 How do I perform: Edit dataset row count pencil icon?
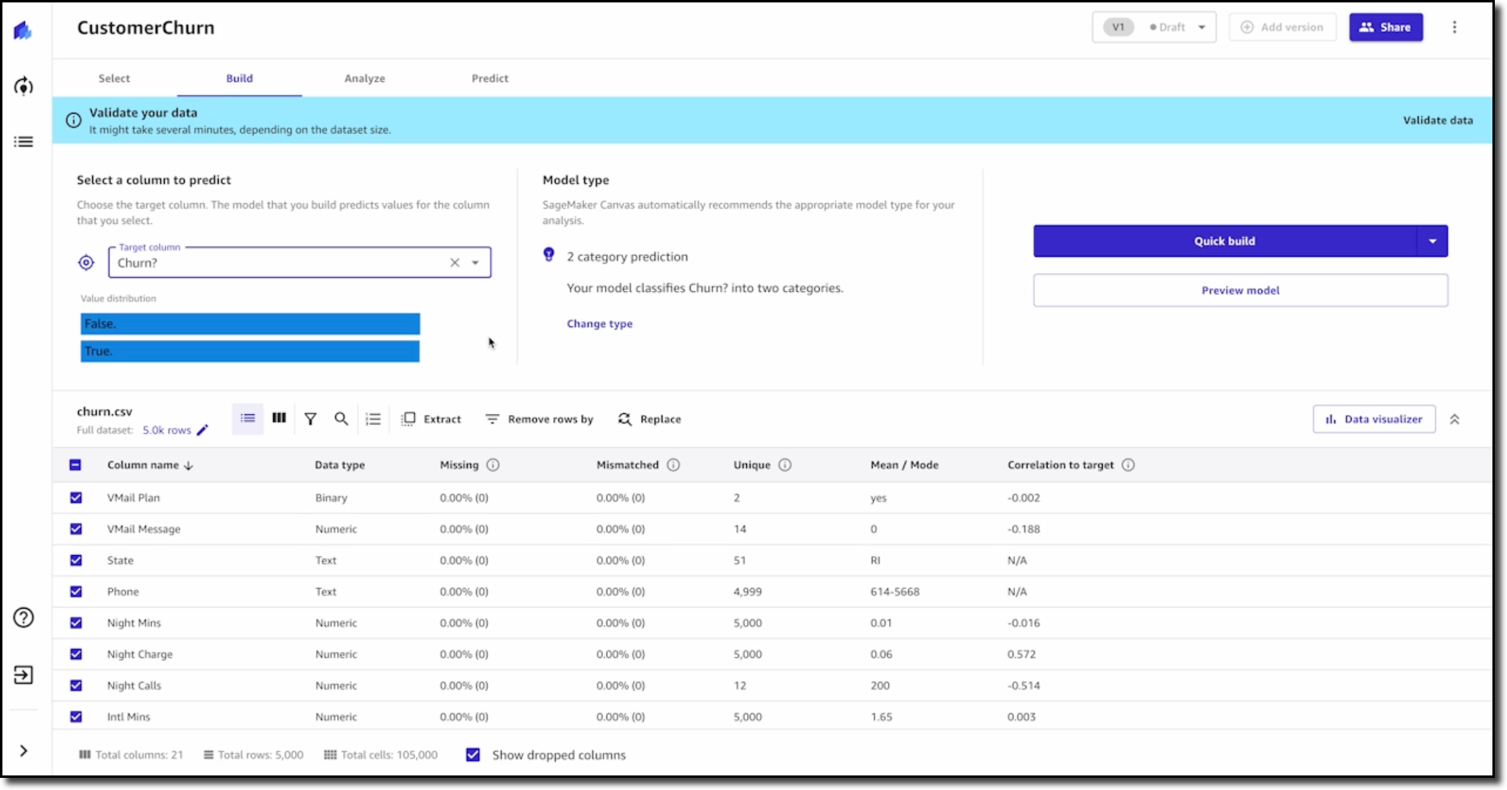tap(203, 430)
